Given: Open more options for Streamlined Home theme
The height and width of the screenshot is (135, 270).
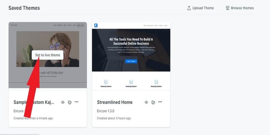Looking at the screenshot, I should pos(160,102).
